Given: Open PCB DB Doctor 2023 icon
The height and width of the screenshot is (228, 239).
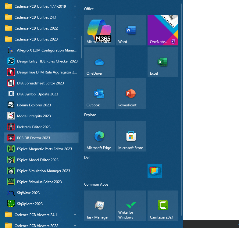Looking at the screenshot, I should 11,138.
